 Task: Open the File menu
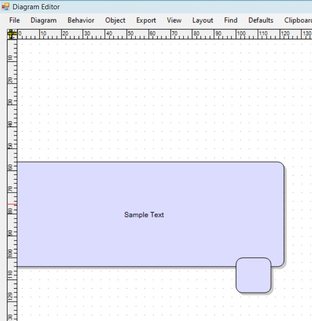tap(15, 20)
